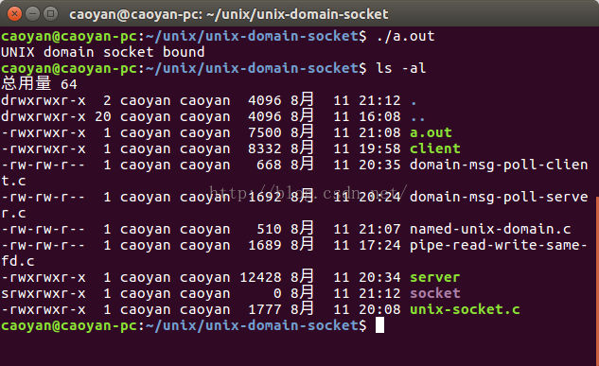Minimize the terminal window
This screenshot has height=366, width=599.
point(32,14)
